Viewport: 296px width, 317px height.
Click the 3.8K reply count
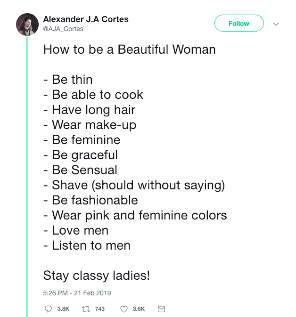click(x=63, y=309)
